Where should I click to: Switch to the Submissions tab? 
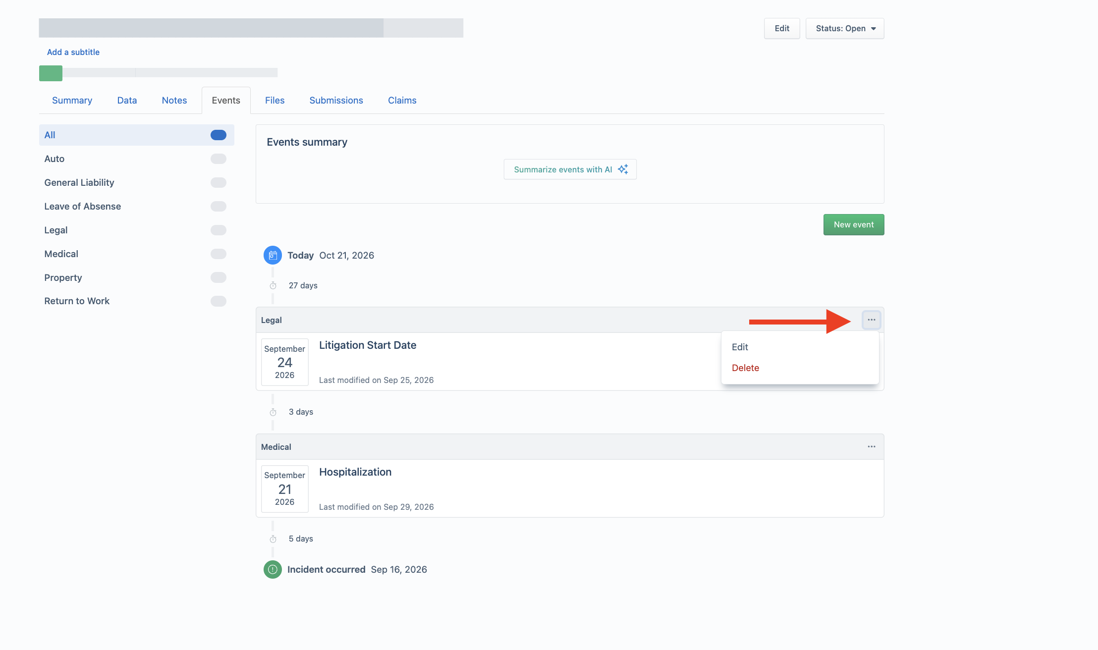[x=336, y=101]
